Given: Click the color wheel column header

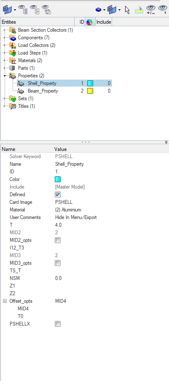Looking at the screenshot, I should pos(89,22).
